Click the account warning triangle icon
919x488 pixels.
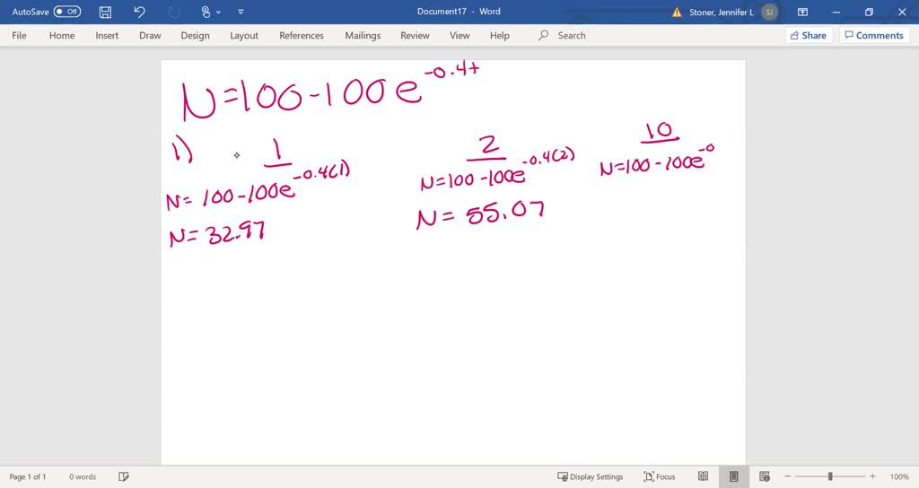[677, 12]
